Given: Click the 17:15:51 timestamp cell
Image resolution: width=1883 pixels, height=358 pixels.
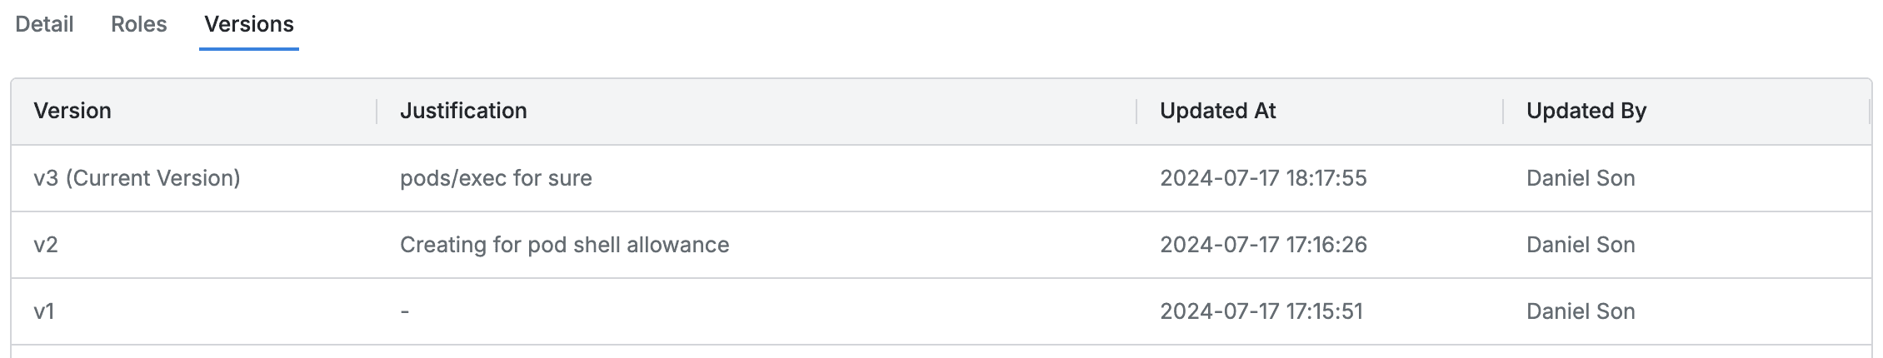Looking at the screenshot, I should [x=1261, y=311].
